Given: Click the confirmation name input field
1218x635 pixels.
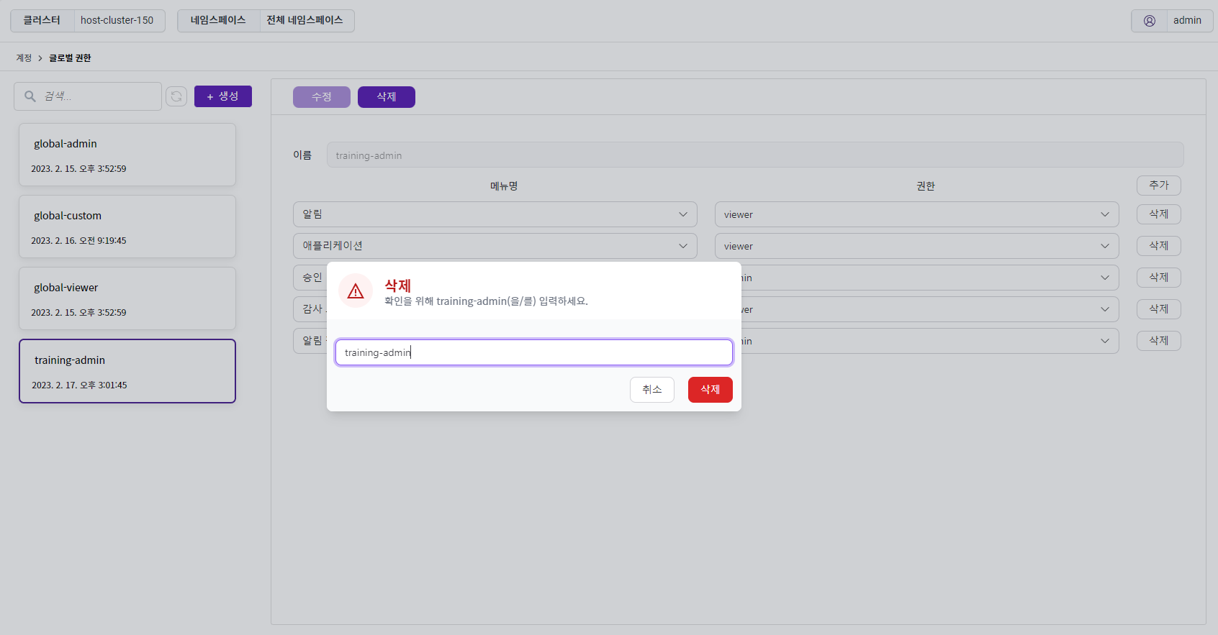Looking at the screenshot, I should [x=534, y=352].
